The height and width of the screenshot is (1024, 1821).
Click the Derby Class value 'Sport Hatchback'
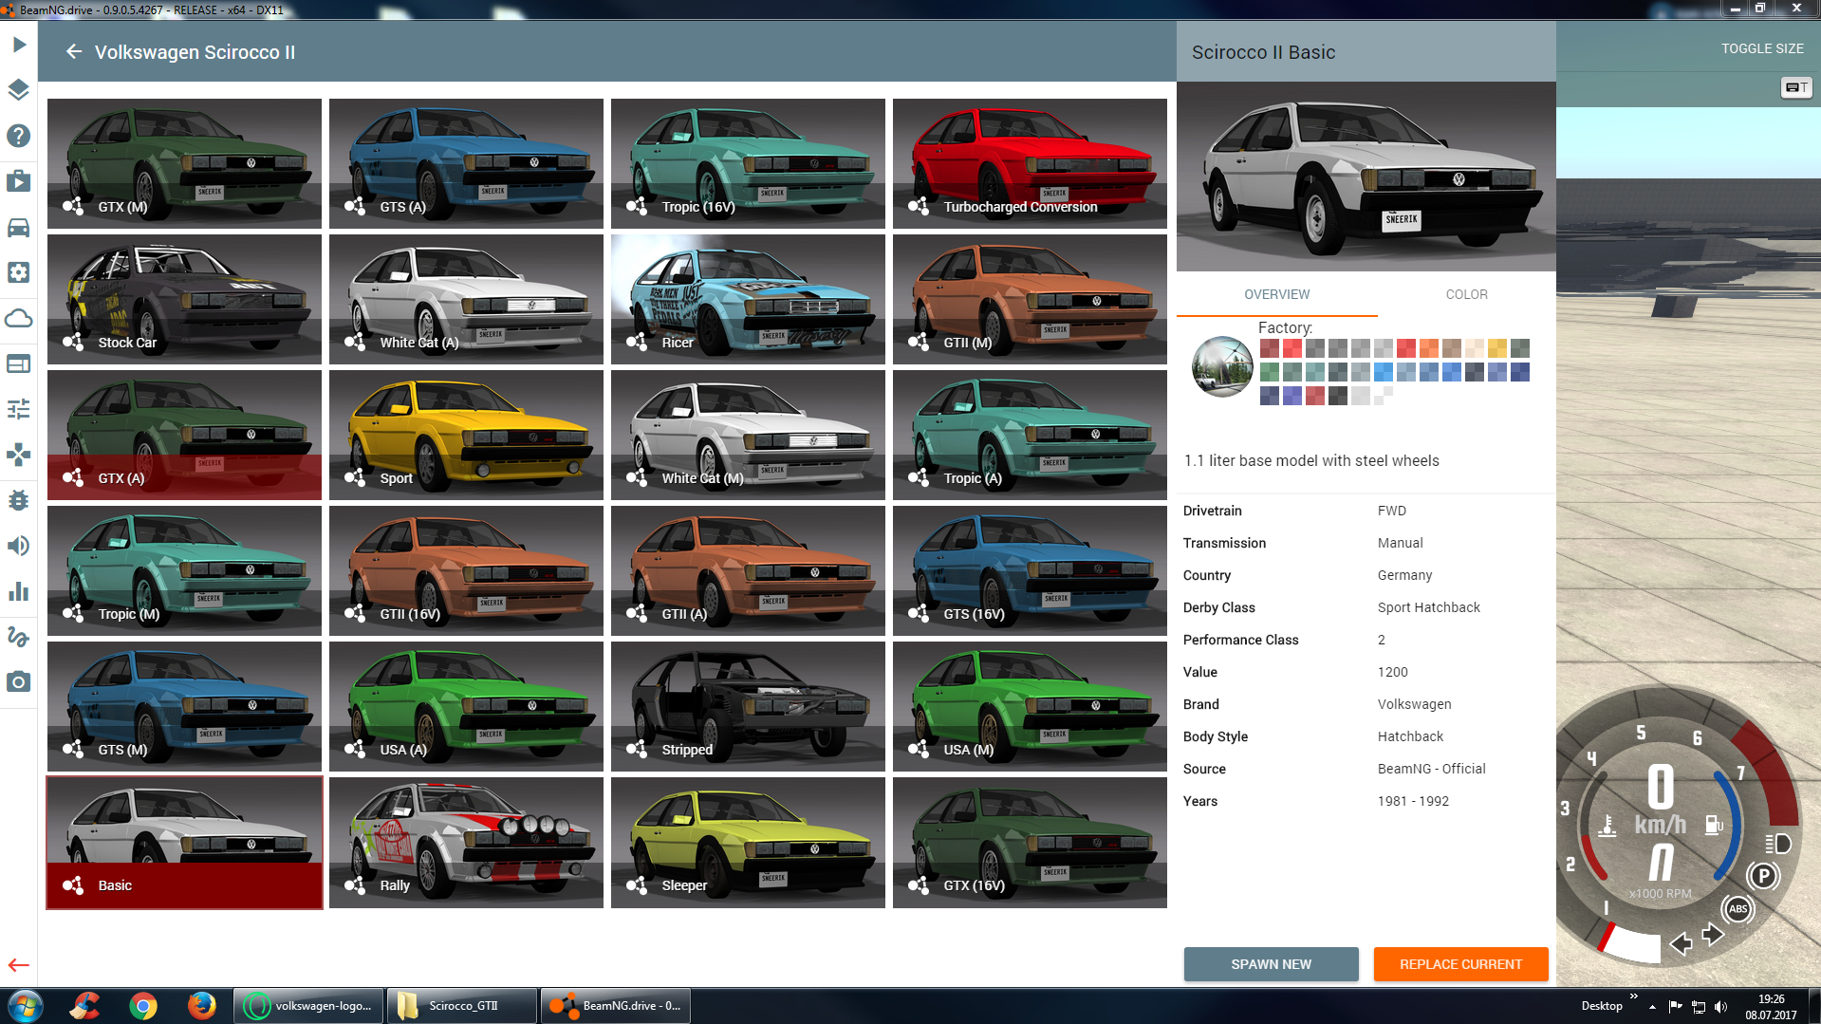click(1428, 607)
